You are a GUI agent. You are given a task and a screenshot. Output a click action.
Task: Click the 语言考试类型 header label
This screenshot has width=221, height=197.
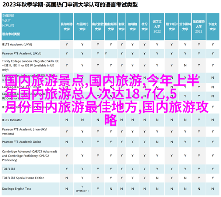pos(11,34)
